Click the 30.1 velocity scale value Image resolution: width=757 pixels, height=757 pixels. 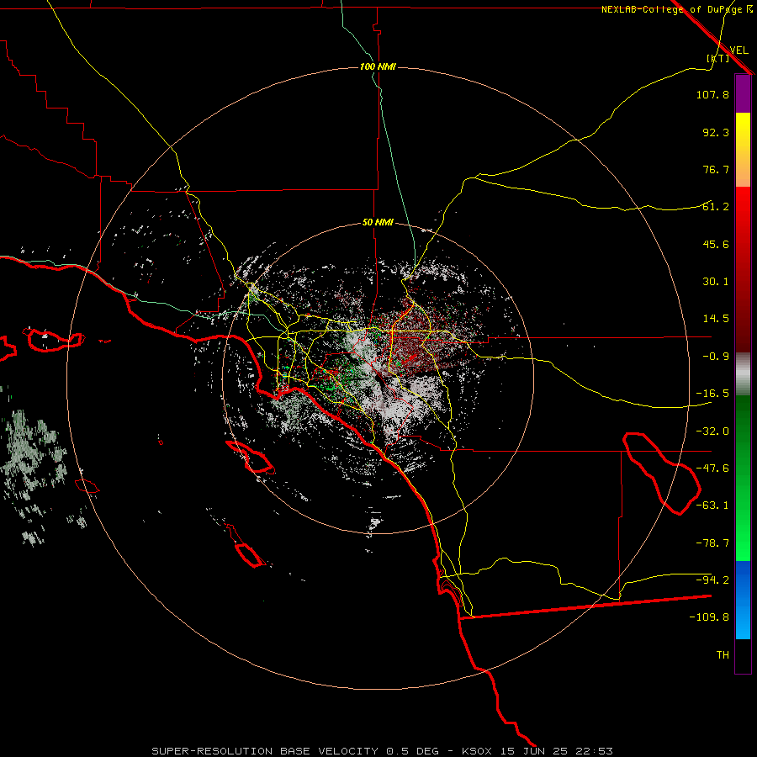click(x=716, y=282)
